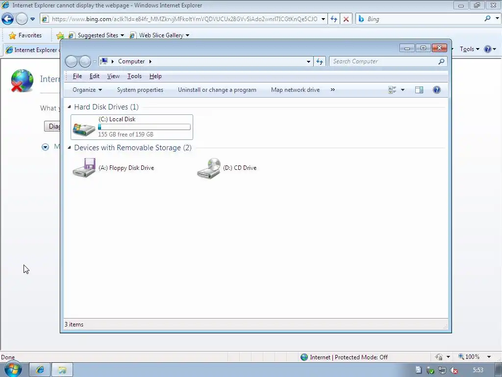Click Map network drive
The width and height of the screenshot is (502, 377).
pos(295,90)
